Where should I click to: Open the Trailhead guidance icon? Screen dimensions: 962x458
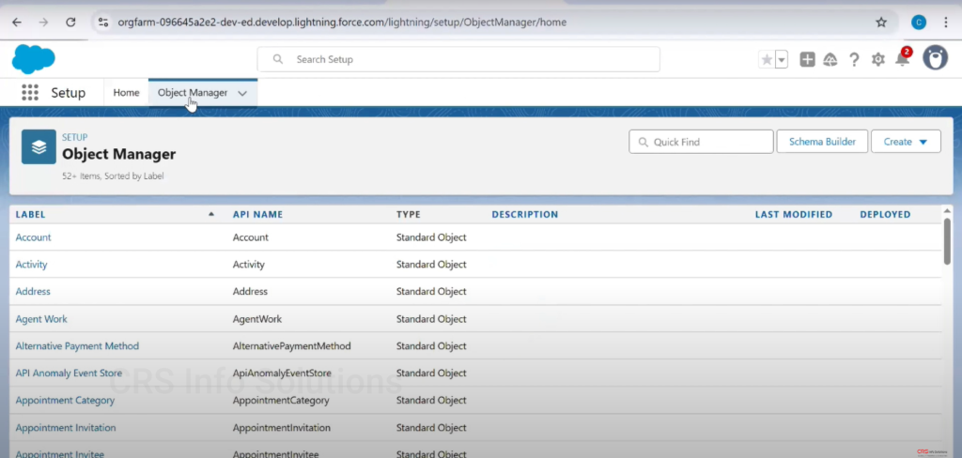(830, 59)
